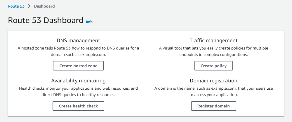Click the health checks description text
Image resolution: width=292 pixels, height=122 pixels.
[x=78, y=91]
